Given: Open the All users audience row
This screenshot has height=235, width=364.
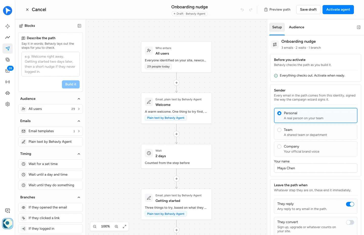Looking at the screenshot, I should coord(51,109).
